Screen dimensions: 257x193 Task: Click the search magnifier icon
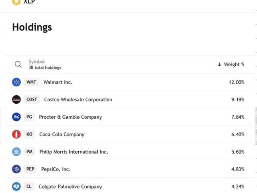[x=18, y=64]
